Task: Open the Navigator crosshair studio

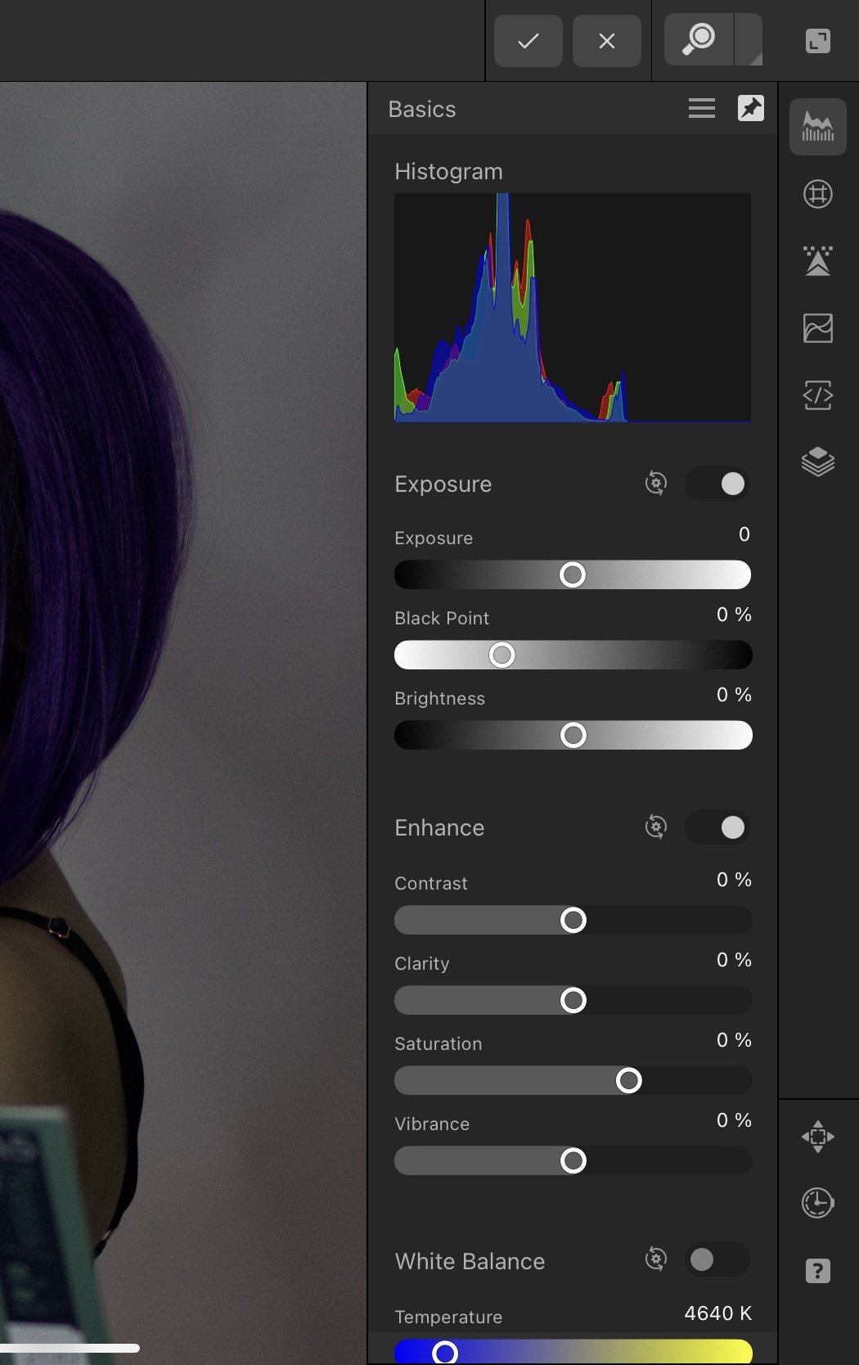Action: point(818,1137)
